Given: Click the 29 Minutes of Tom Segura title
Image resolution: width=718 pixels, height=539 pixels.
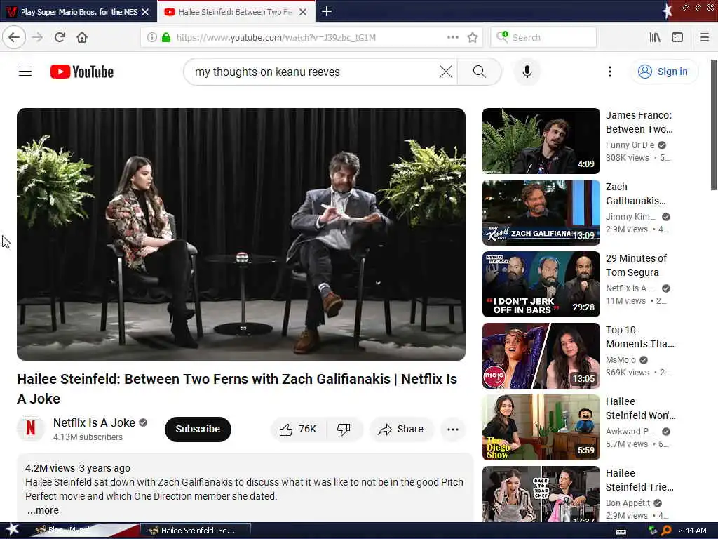Looking at the screenshot, I should pyautogui.click(x=636, y=265).
